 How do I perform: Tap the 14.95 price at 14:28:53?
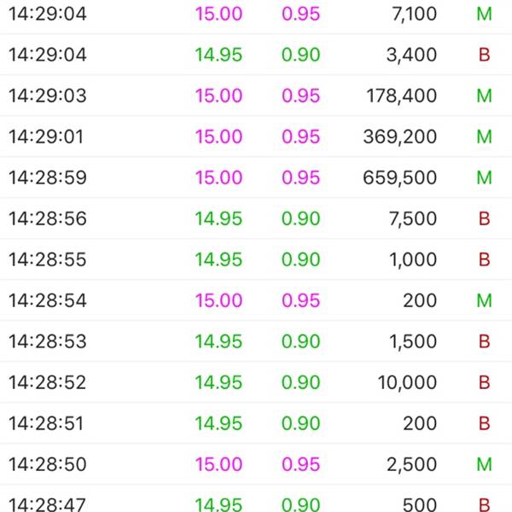point(218,341)
